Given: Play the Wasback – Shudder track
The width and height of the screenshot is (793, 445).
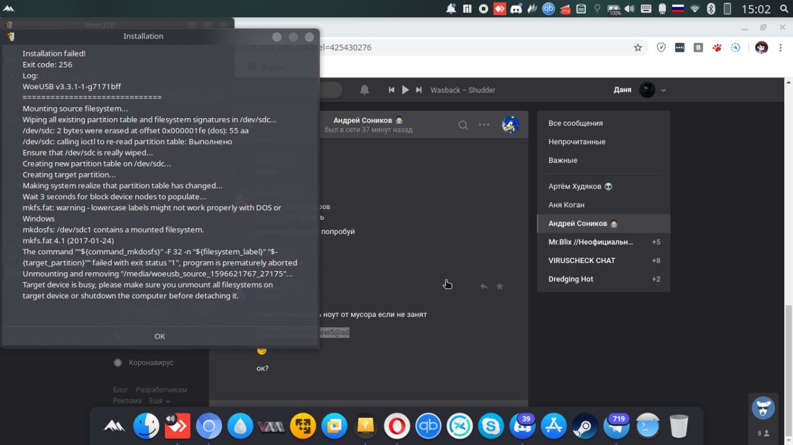Looking at the screenshot, I should coord(405,90).
